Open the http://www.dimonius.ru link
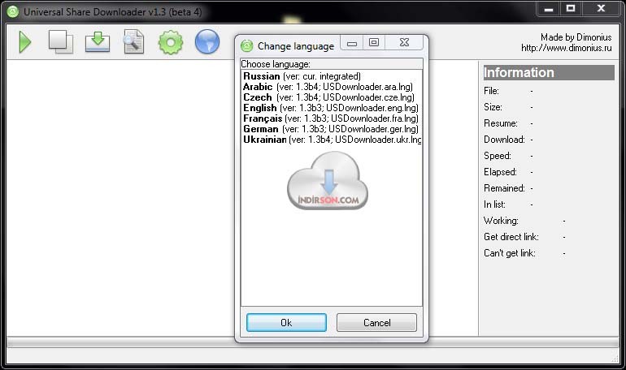This screenshot has height=370, width=626. click(566, 48)
